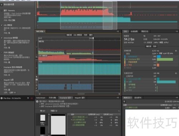The image size is (179, 136).
Task: Open the frame timeline panel options menu icon
Action: [118, 31]
